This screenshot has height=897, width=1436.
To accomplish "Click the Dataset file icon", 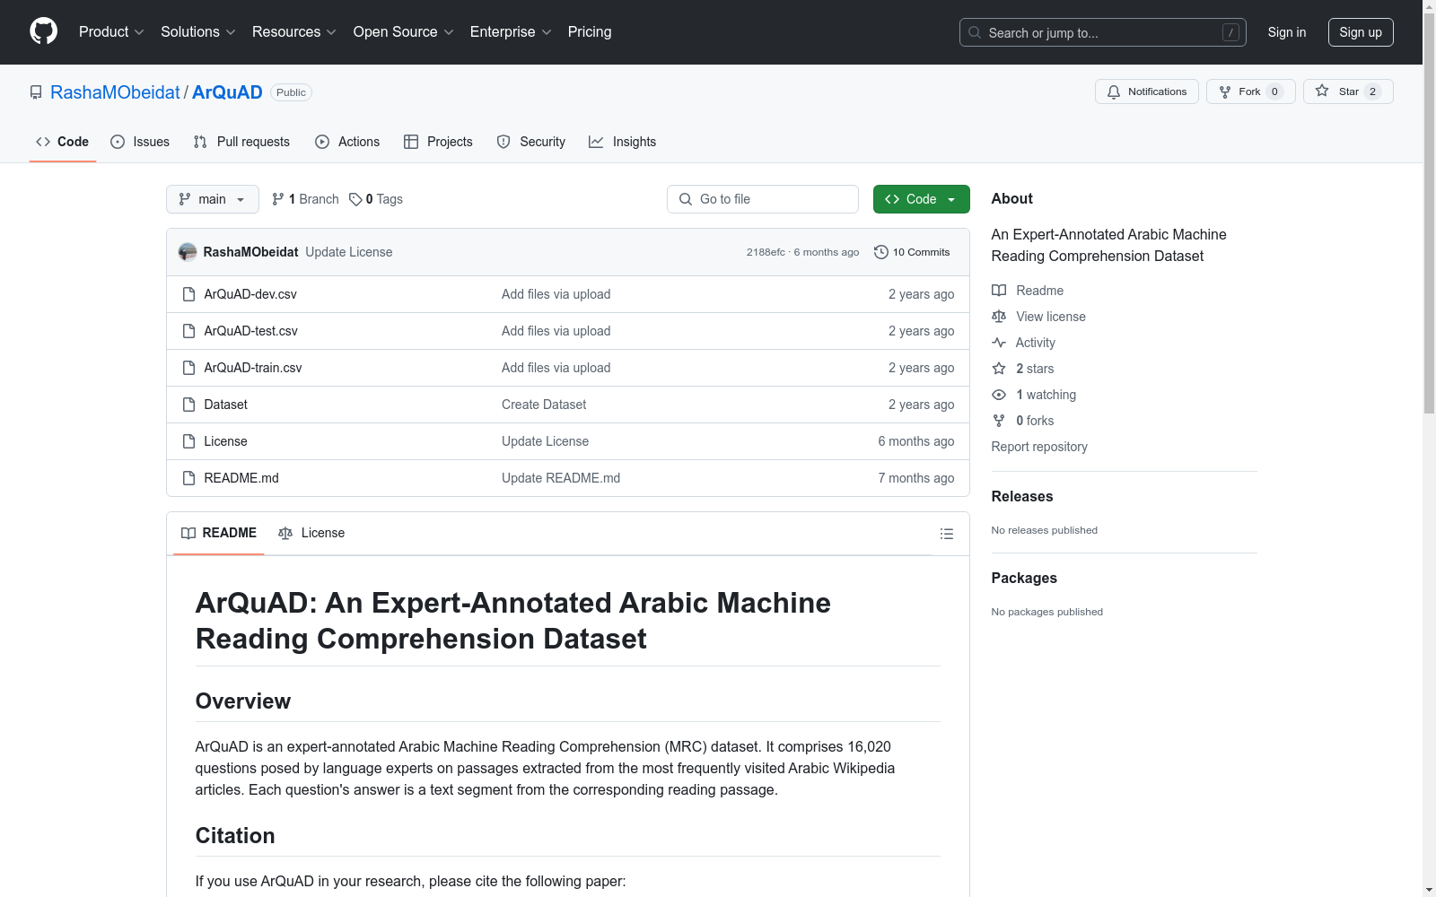I will pos(188,405).
